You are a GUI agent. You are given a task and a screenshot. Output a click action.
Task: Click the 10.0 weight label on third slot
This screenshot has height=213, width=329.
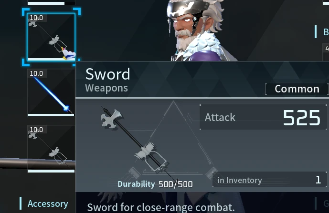pos(36,130)
